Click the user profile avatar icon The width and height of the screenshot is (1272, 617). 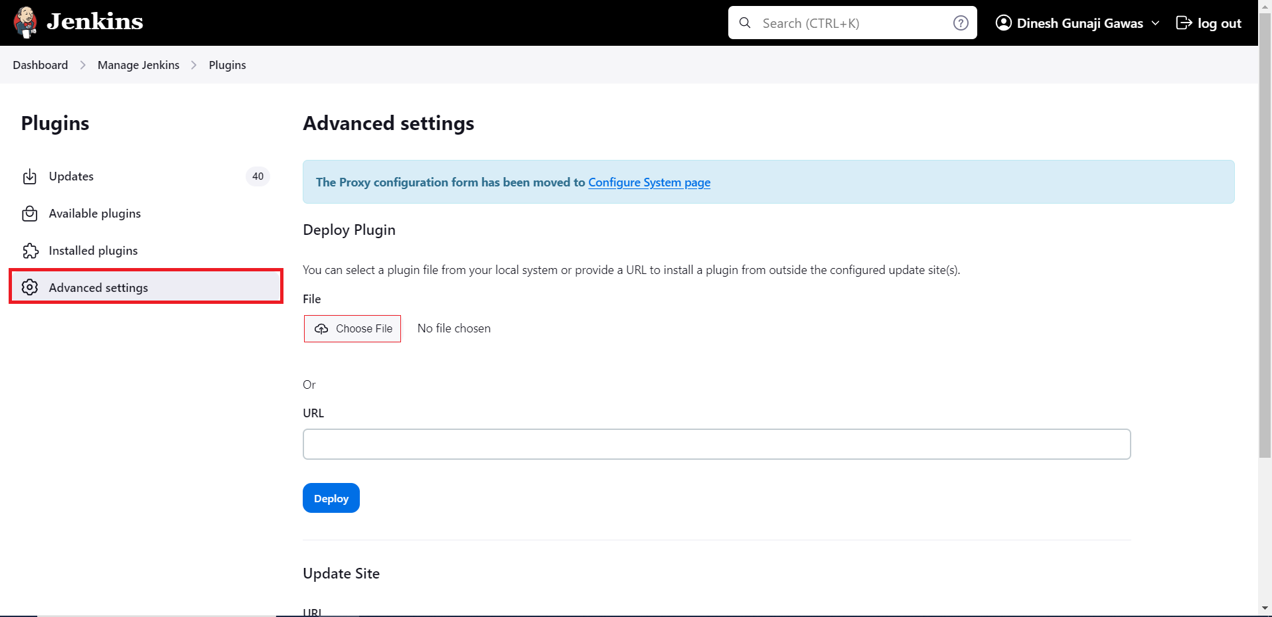point(1004,23)
